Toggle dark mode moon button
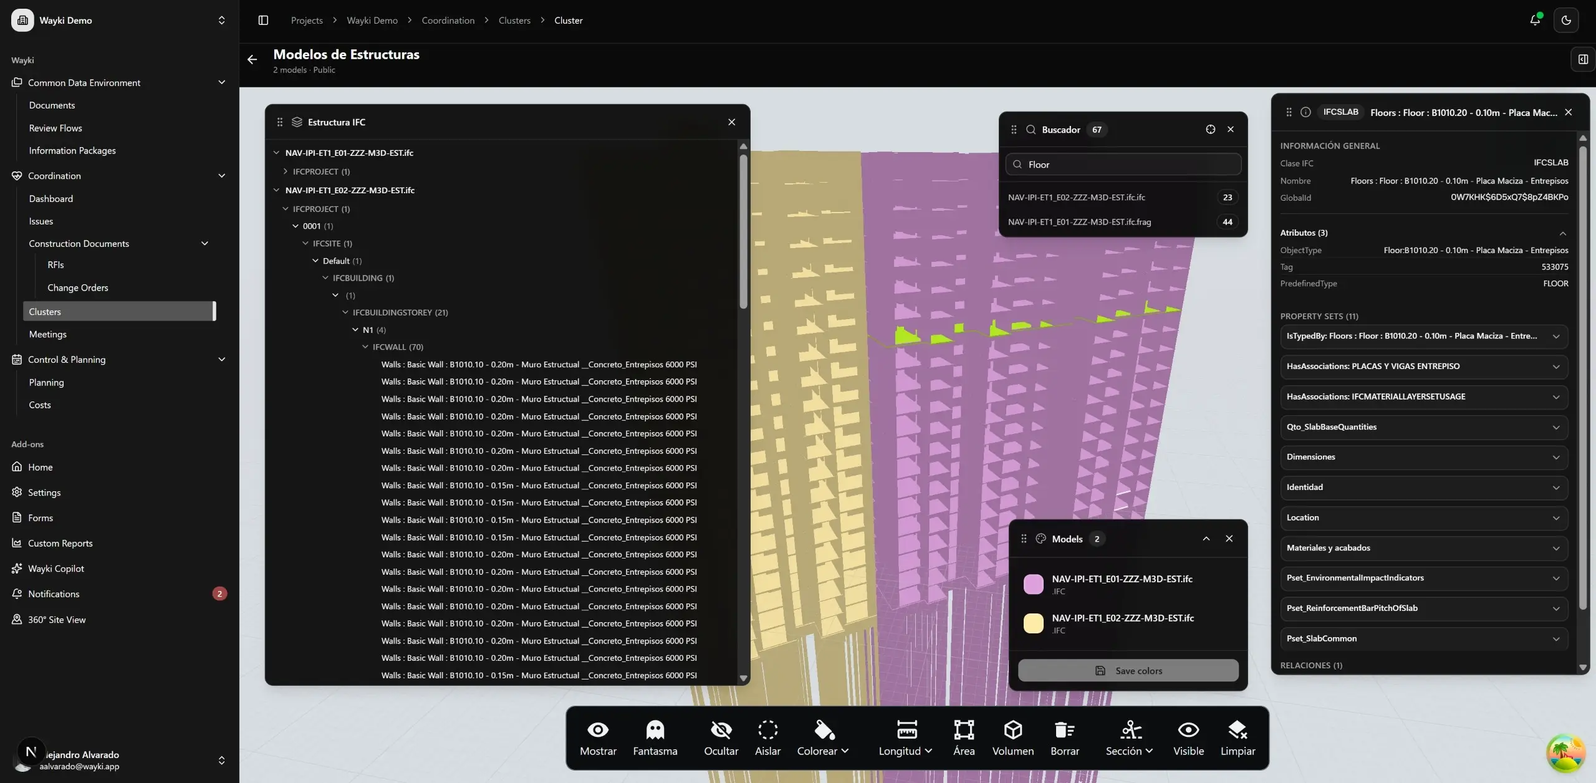Screen dimensions: 1596x783 point(1566,20)
